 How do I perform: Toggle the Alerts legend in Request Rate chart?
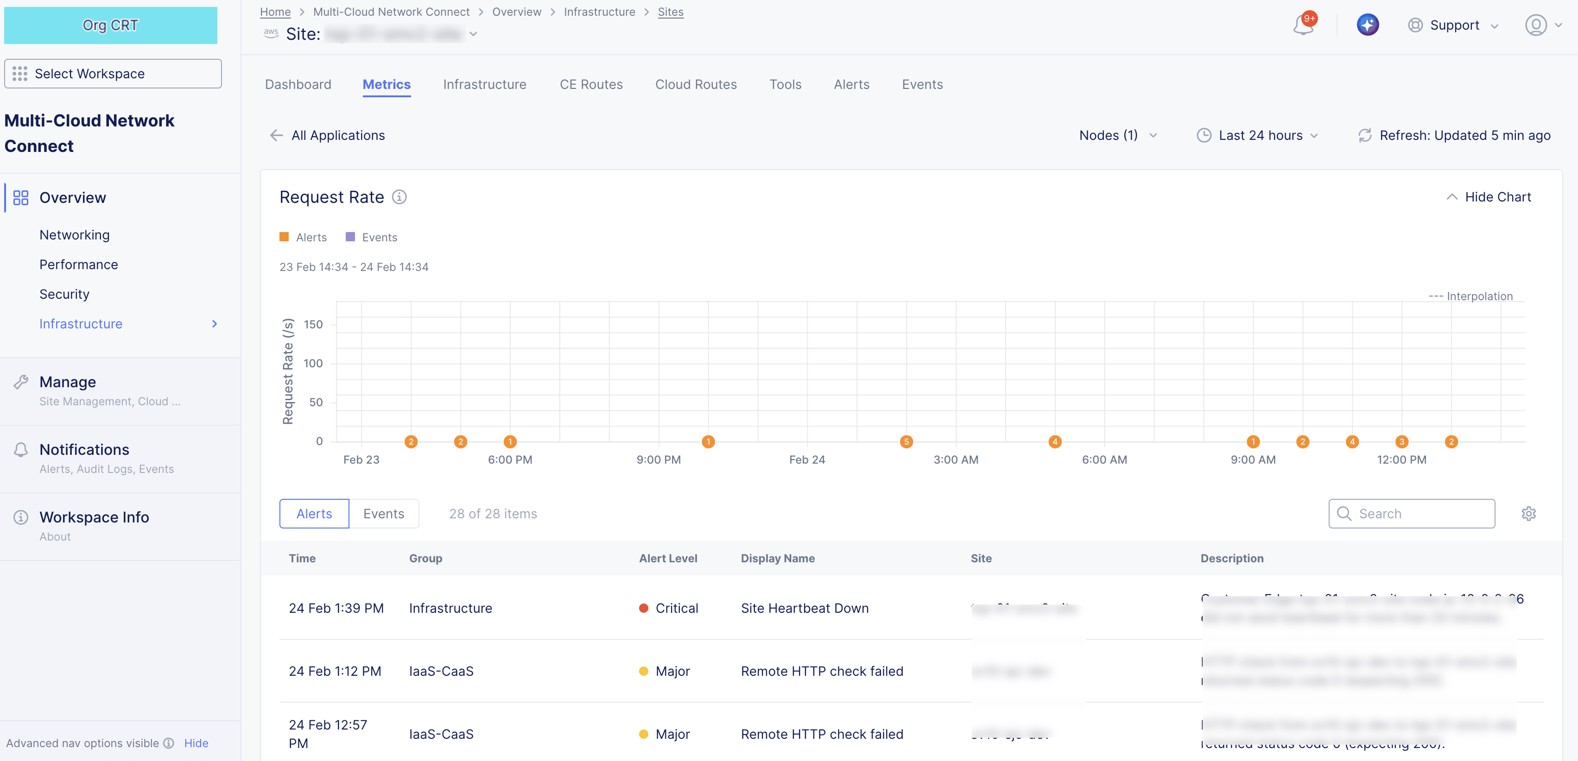pos(303,237)
